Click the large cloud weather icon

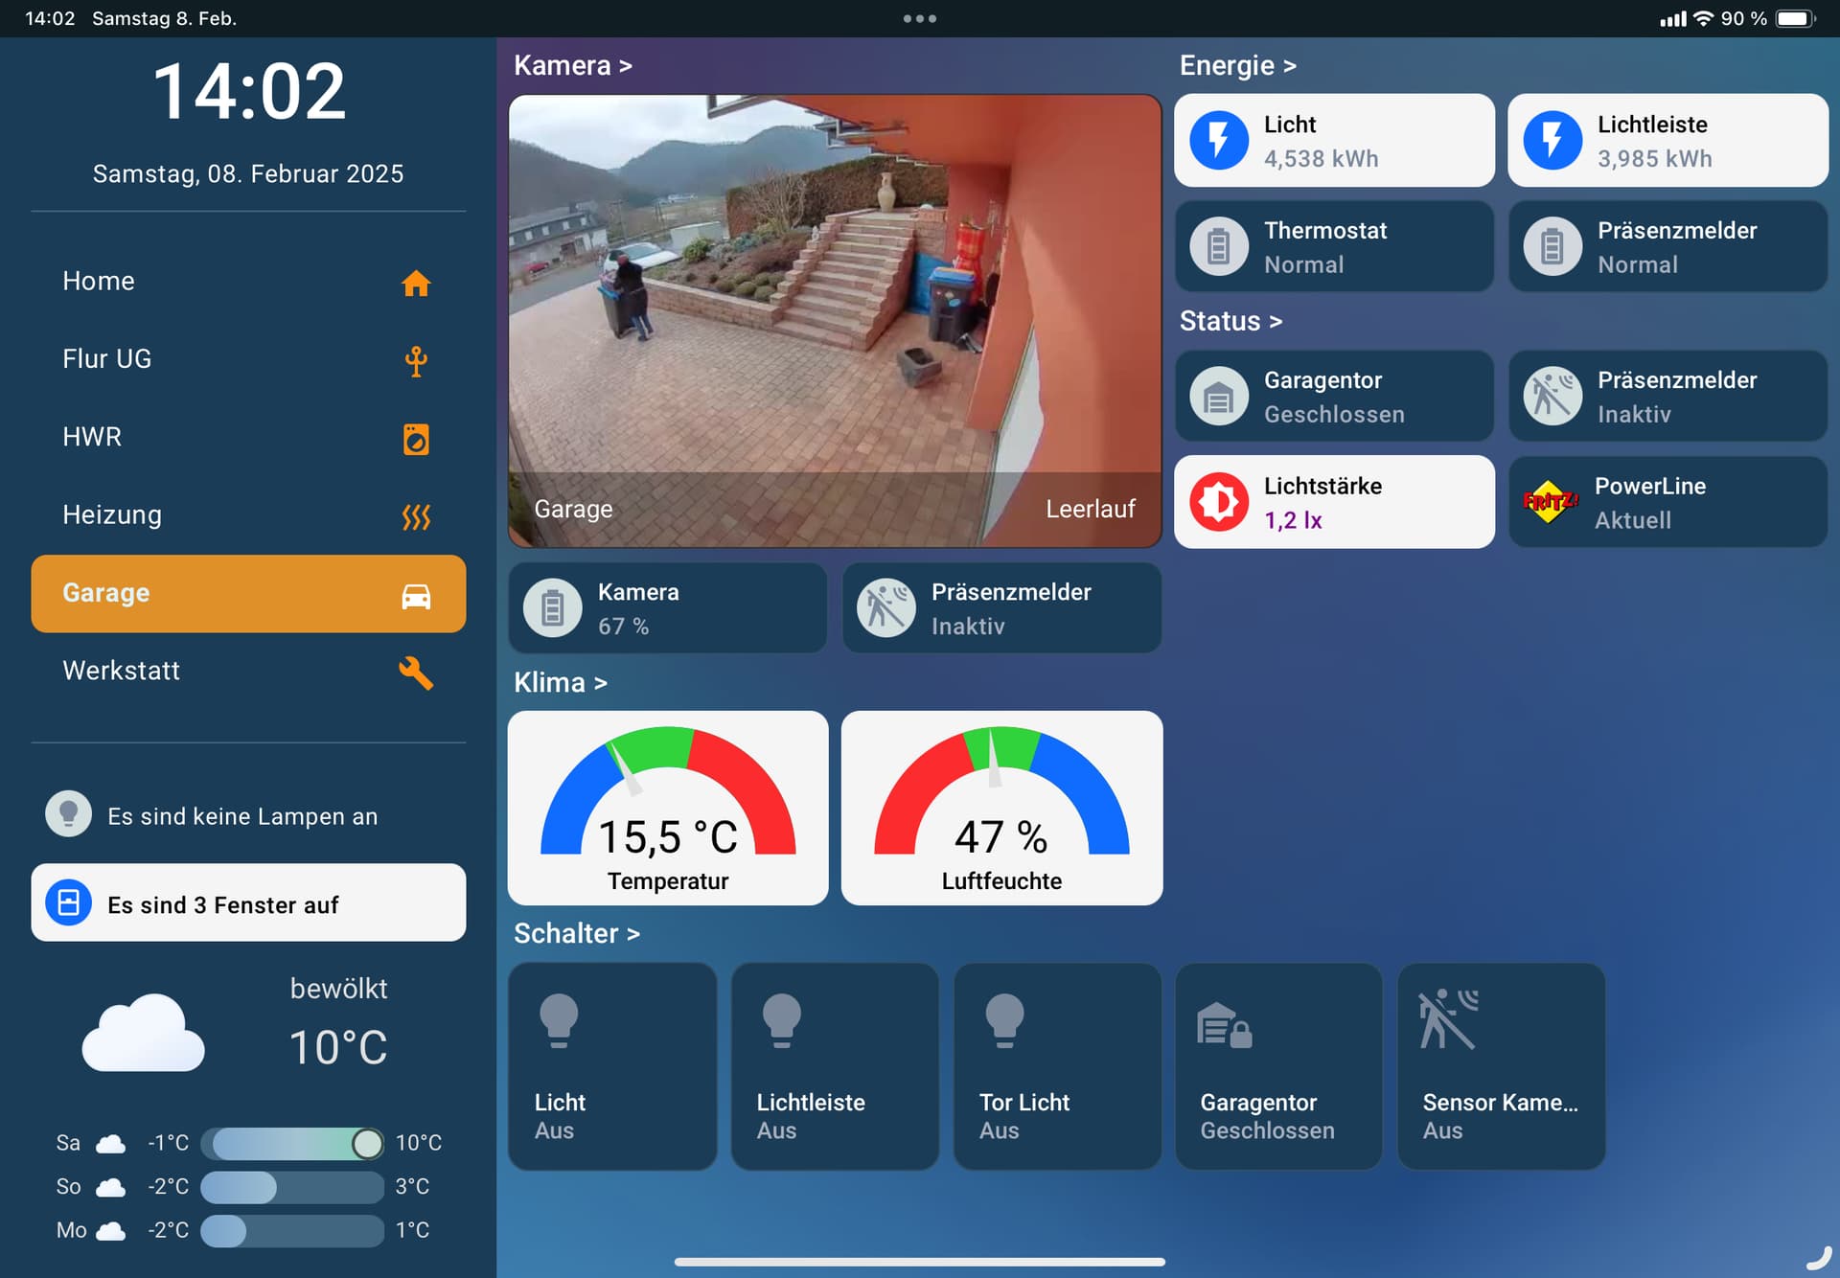(143, 1032)
